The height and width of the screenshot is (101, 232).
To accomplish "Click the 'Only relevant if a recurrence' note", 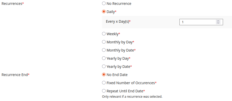I will (132, 97).
